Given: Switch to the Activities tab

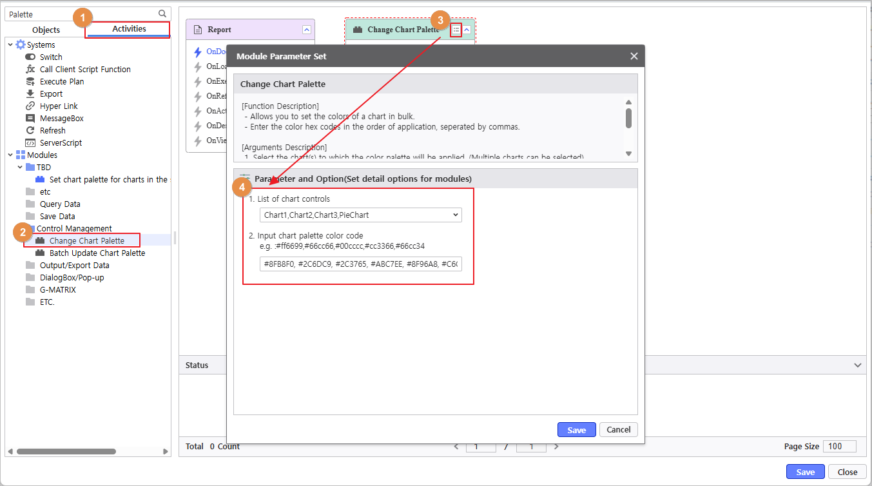Looking at the screenshot, I should click(x=129, y=29).
